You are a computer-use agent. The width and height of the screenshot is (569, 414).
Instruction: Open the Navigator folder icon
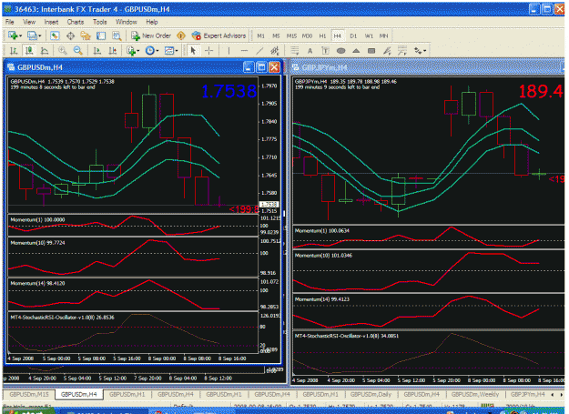86,35
